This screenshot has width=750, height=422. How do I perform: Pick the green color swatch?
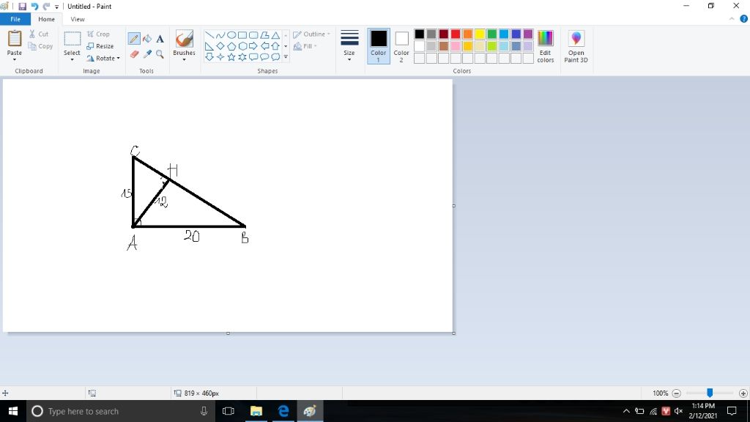pos(491,34)
